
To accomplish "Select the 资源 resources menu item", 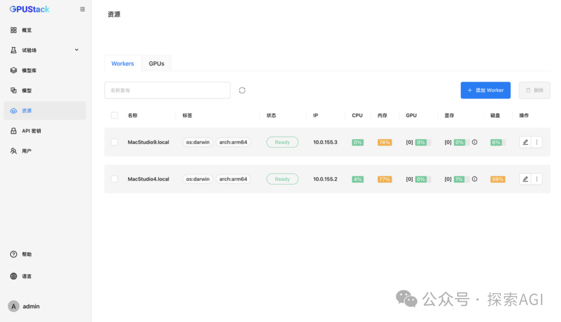I will click(45, 111).
